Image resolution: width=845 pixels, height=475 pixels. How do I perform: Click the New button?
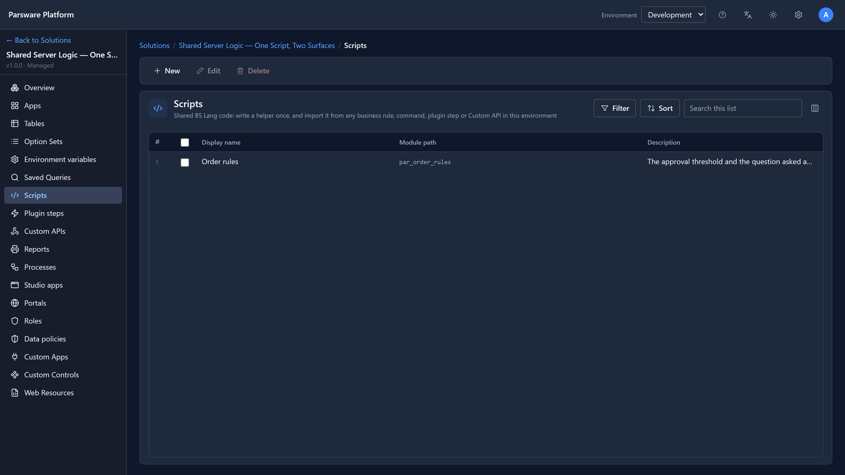click(167, 71)
